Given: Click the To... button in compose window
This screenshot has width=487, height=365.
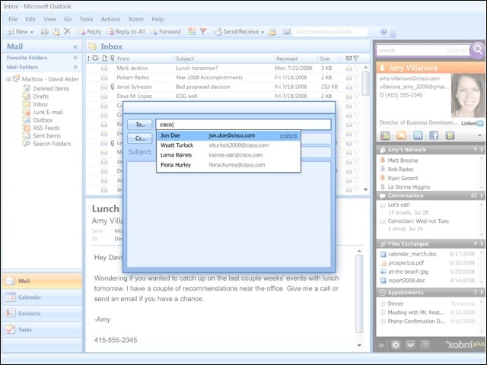Looking at the screenshot, I should [140, 125].
